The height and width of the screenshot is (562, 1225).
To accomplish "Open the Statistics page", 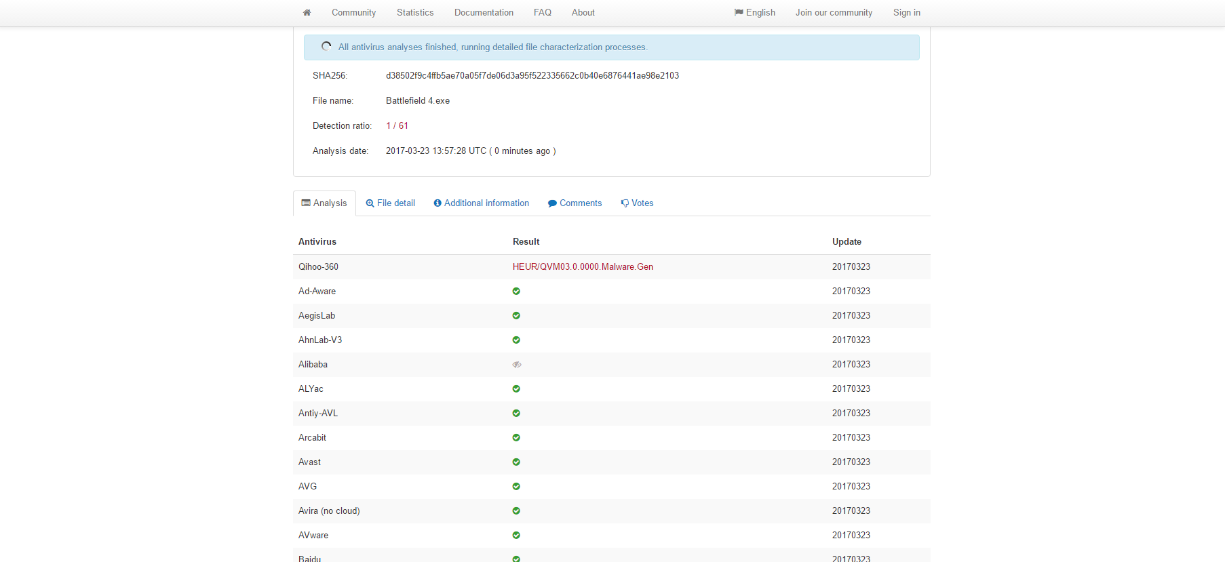I will pyautogui.click(x=415, y=13).
